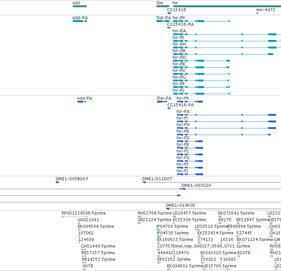The height and width of the screenshot is (271, 281).
Task: Select EST labeled 9078
Action: pos(84,269)
